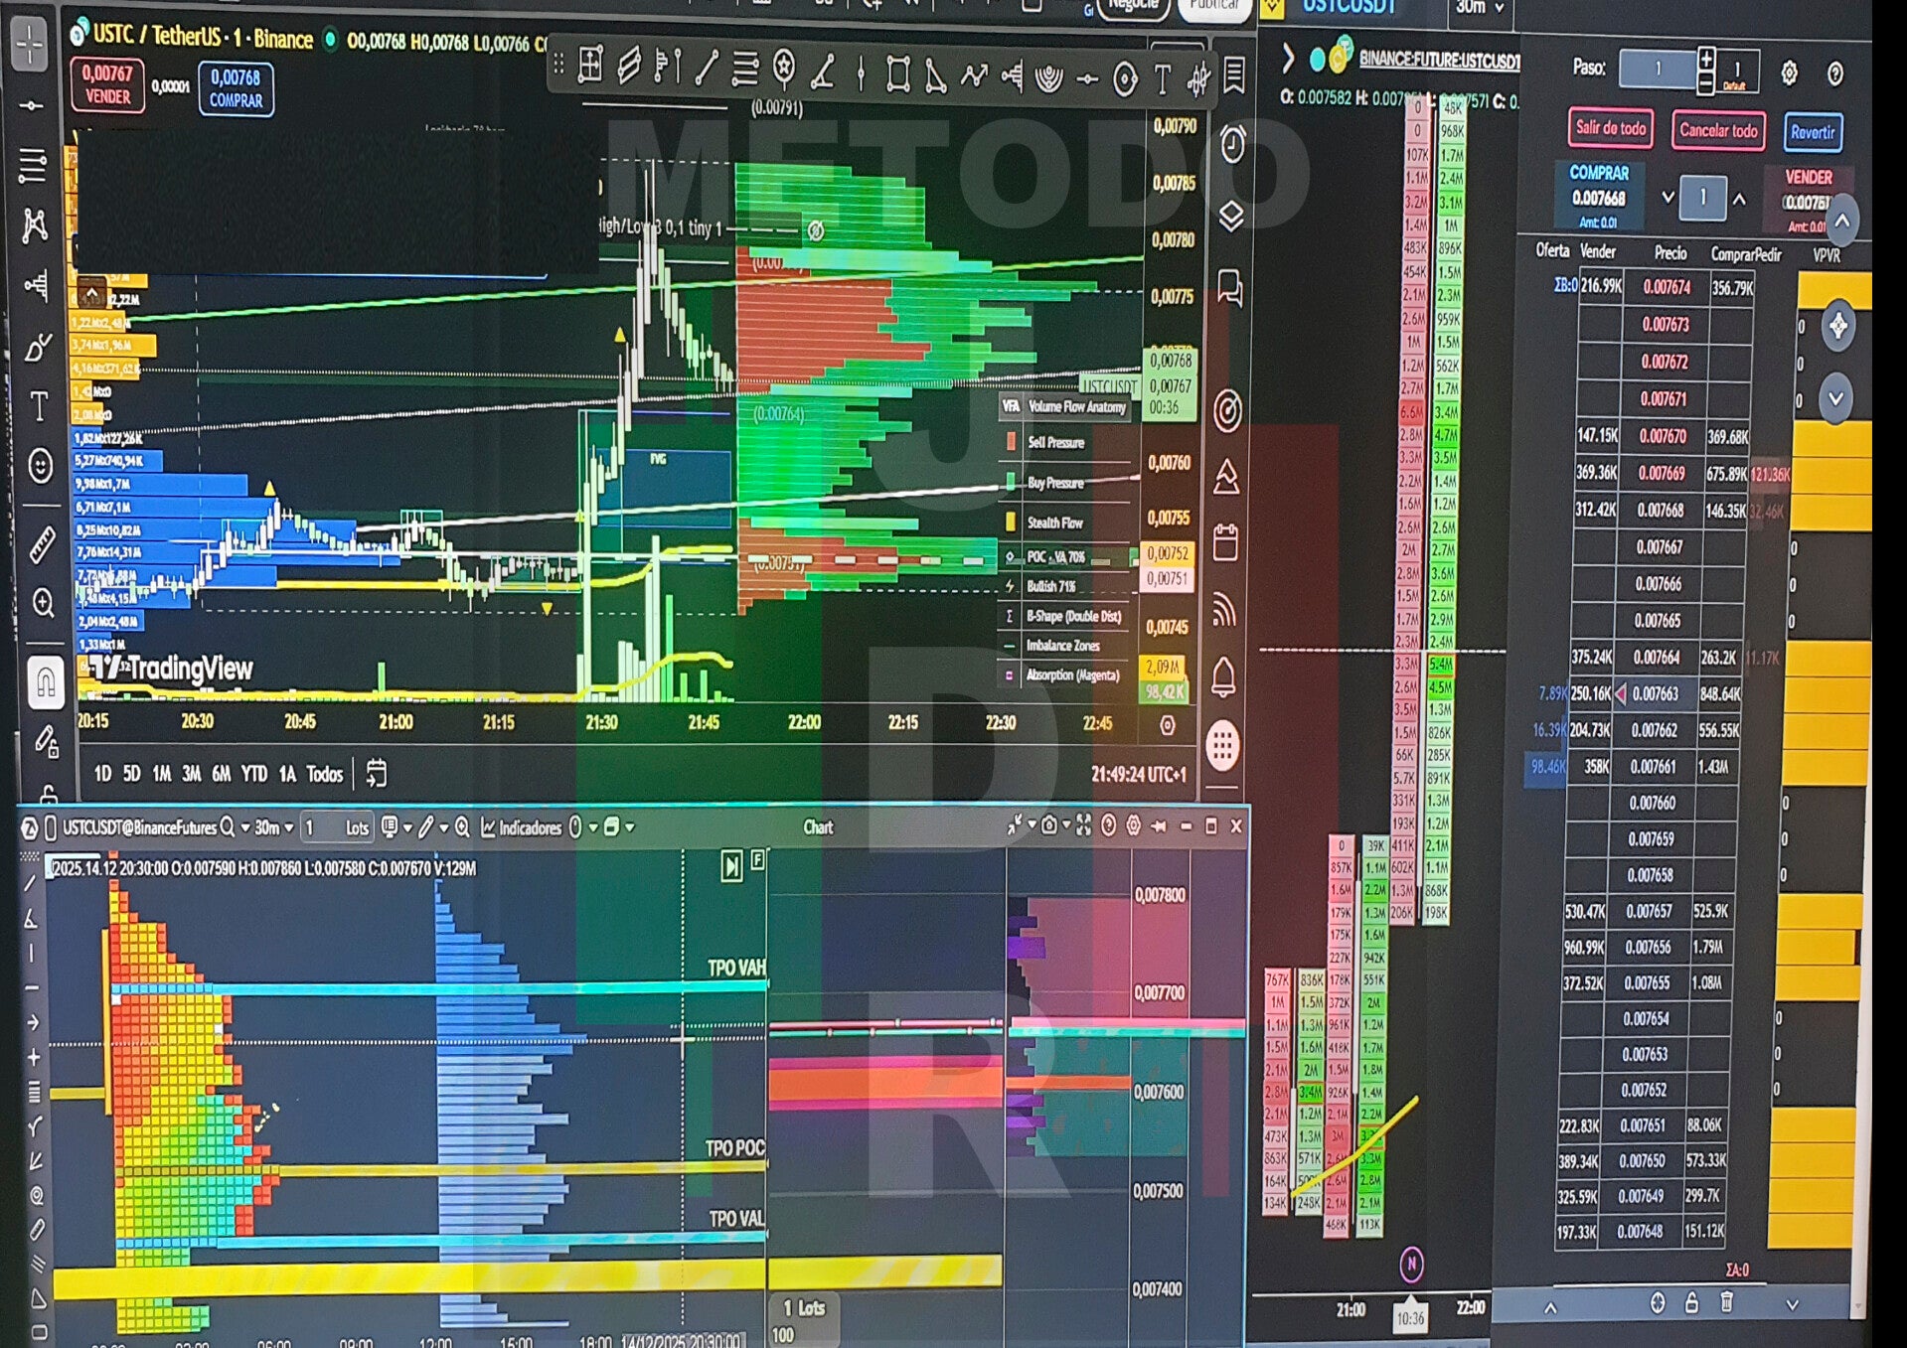Pick the rectangle shape in floating drawing toolbar
Image resolution: width=1907 pixels, height=1348 pixels.
(x=897, y=75)
